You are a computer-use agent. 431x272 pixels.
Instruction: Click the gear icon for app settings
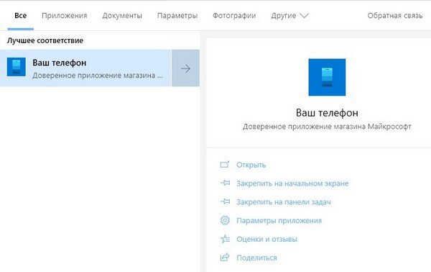tap(225, 220)
